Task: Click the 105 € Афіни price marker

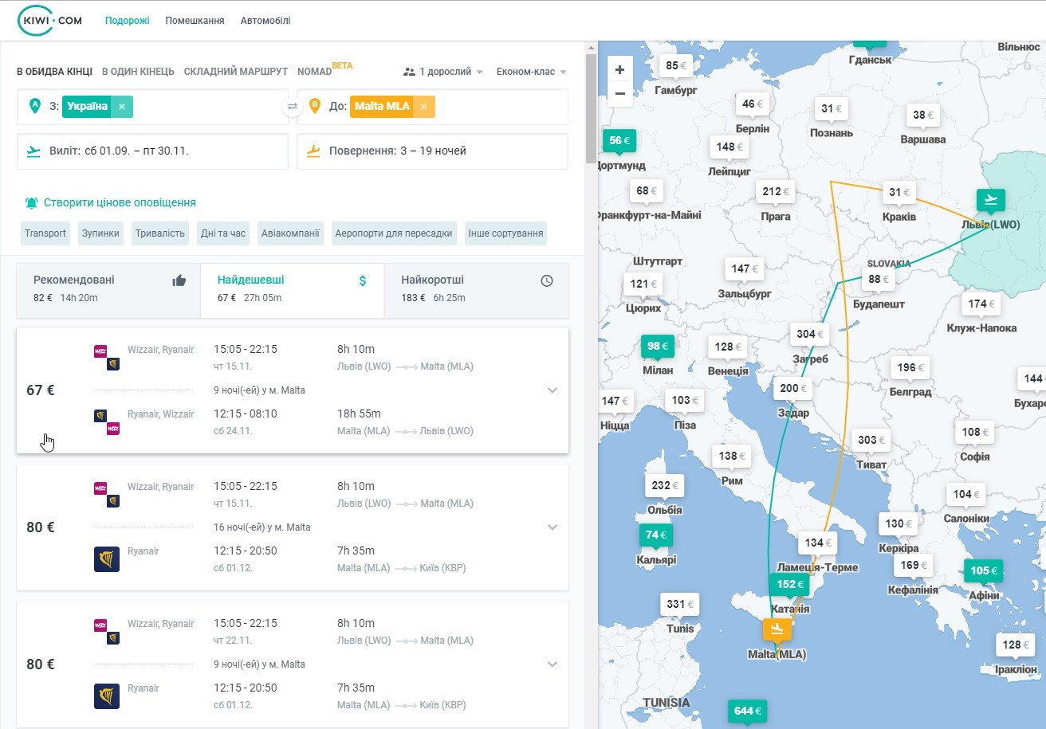Action: click(x=983, y=571)
